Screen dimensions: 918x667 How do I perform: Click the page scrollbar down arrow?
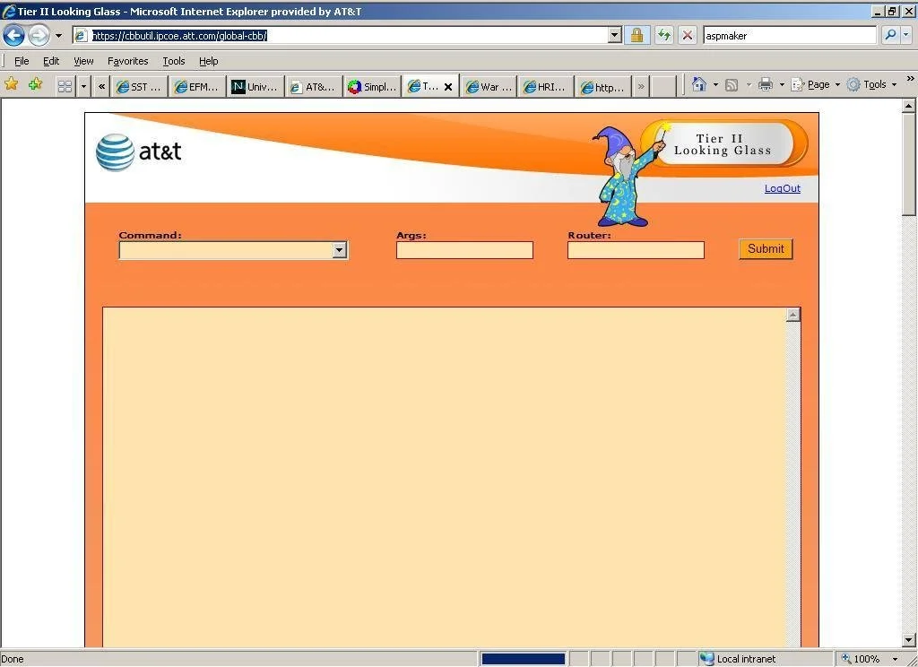909,640
